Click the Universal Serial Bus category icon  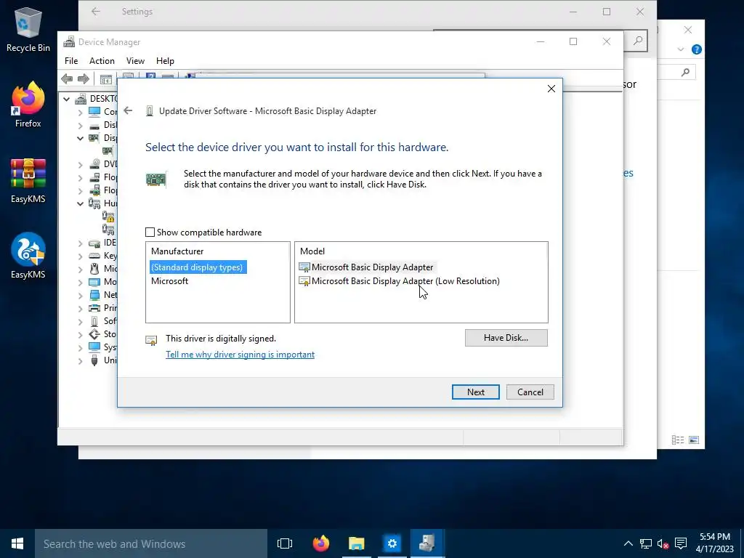point(94,360)
